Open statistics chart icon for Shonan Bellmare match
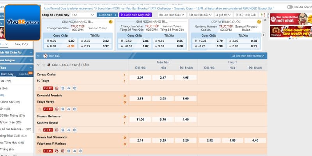The height and width of the screenshot is (156, 312). (x=69, y=130)
